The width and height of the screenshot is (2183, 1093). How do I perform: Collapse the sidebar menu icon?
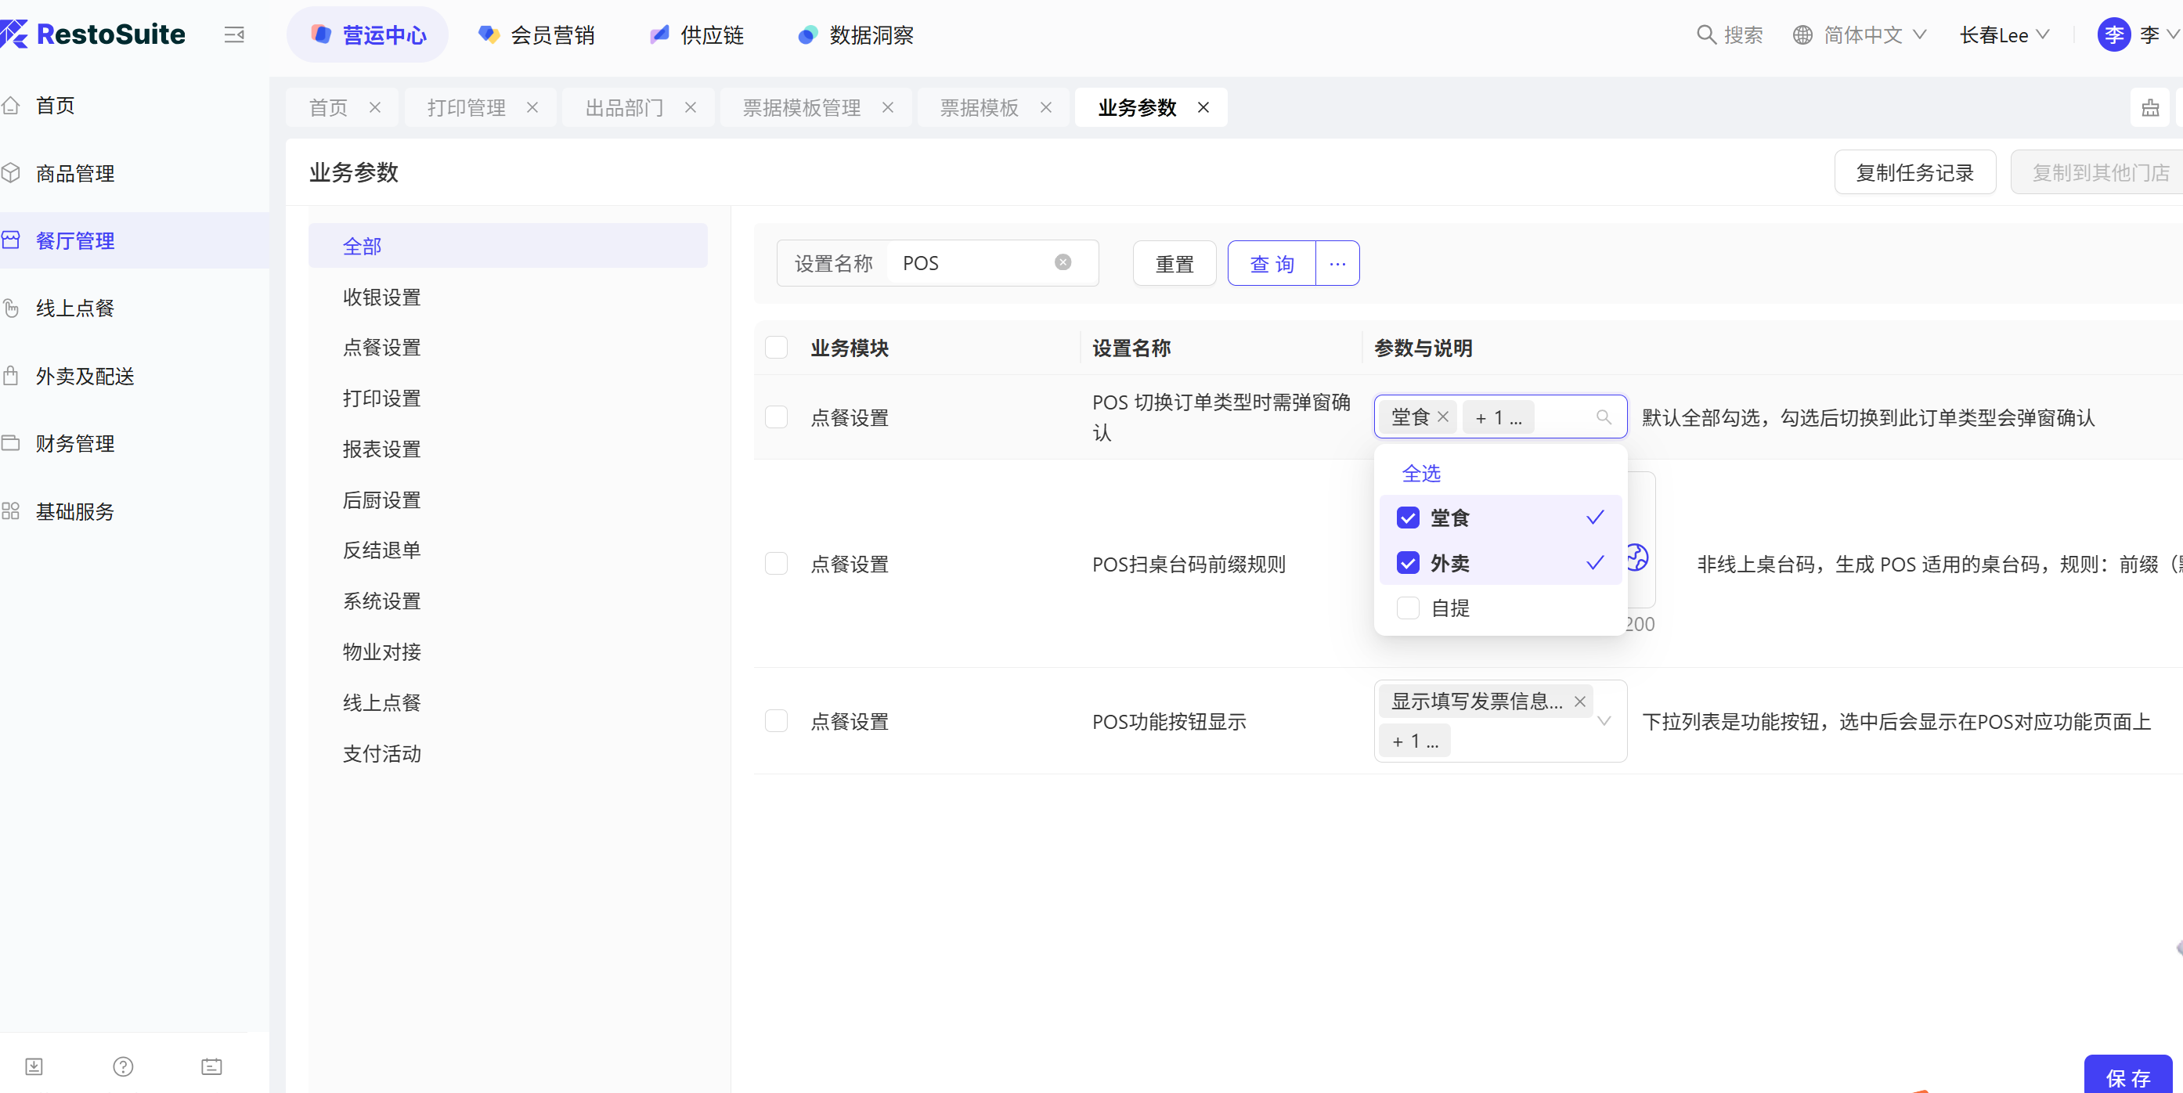point(234,34)
